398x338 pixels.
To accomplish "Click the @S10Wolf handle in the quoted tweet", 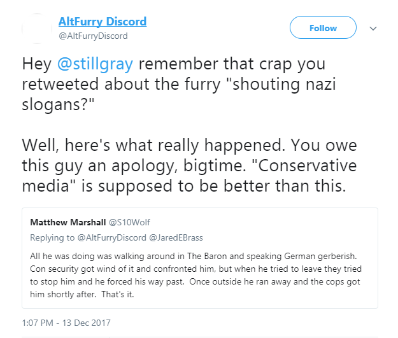I will pos(129,222).
